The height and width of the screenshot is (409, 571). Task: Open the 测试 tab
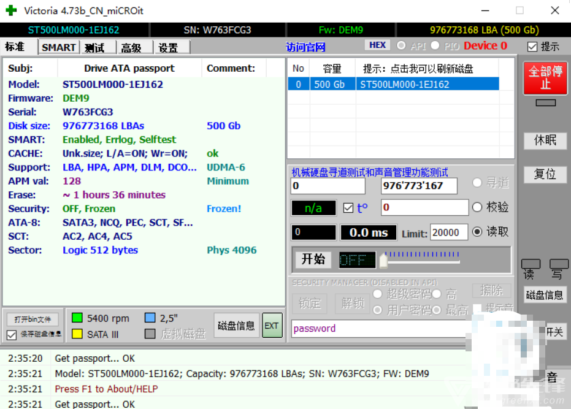98,47
